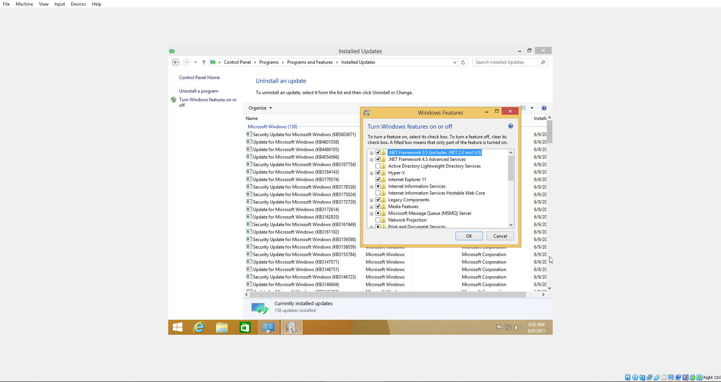Screen dimensions: 721x382
Task: Open the Windows Store taskbar icon
Action: click(245, 327)
